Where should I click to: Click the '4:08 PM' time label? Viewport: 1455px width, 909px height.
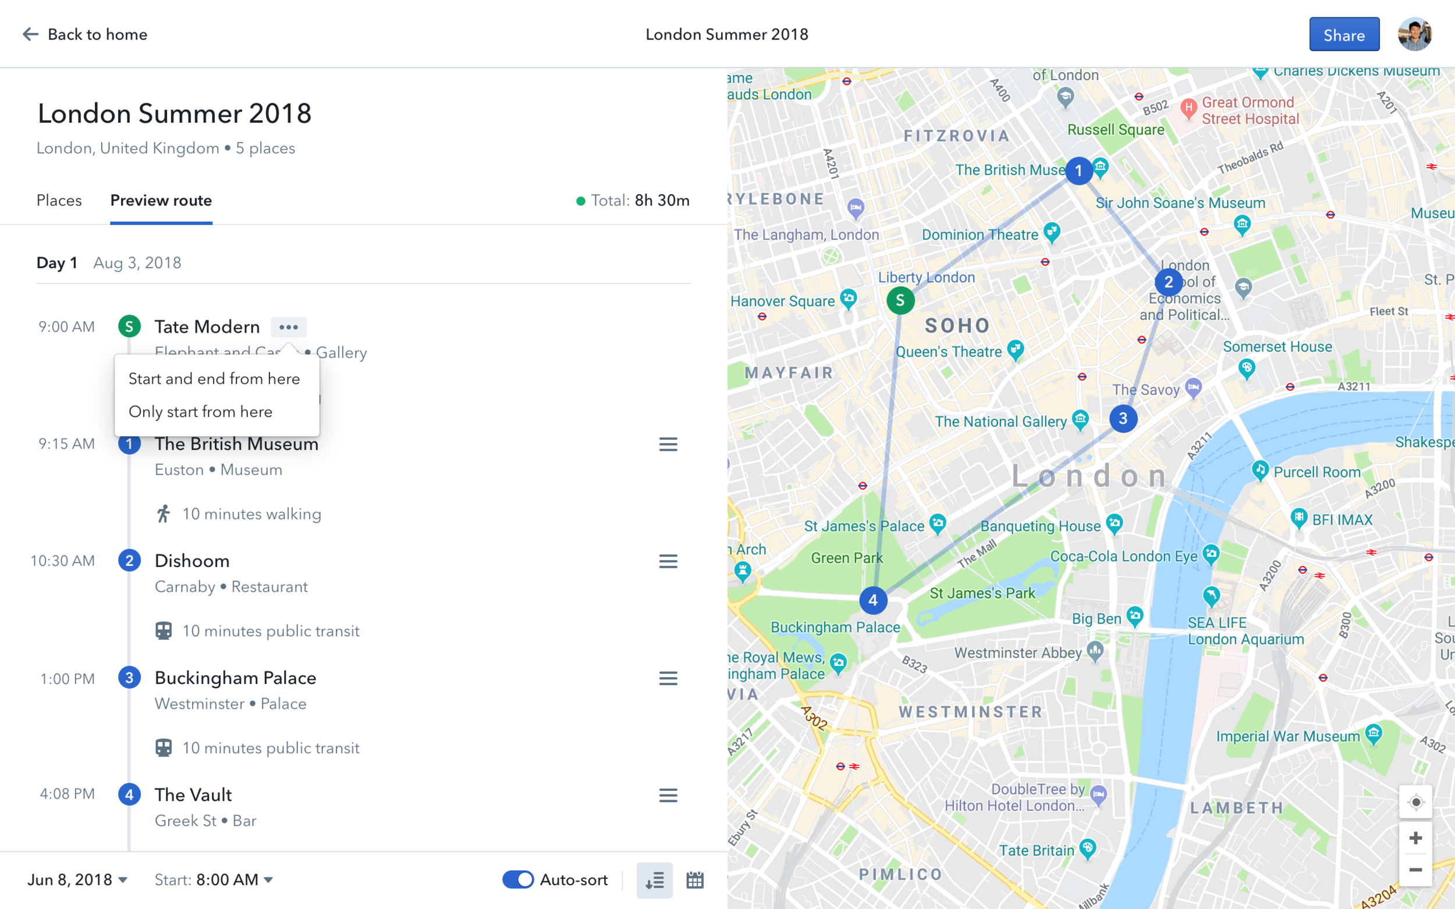[68, 794]
